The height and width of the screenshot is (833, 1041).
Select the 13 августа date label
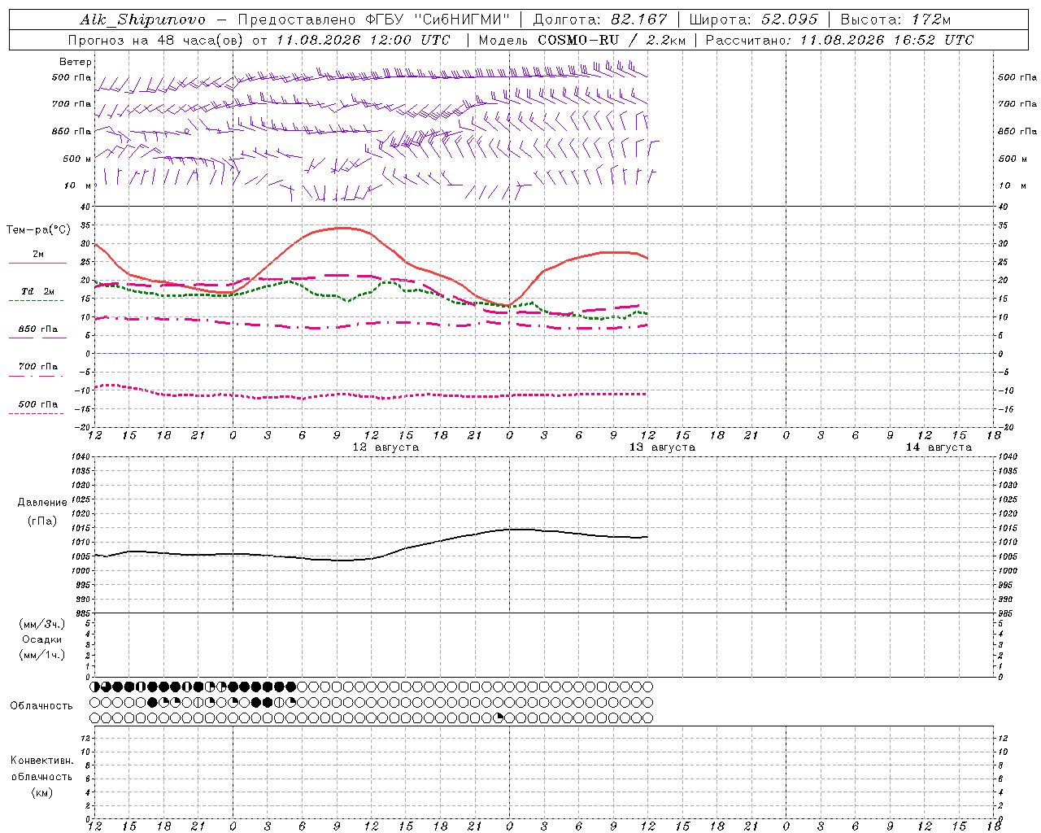coord(662,447)
